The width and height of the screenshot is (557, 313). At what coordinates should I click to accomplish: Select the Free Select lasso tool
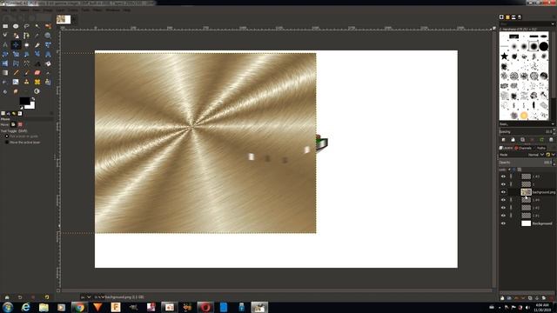27,26
